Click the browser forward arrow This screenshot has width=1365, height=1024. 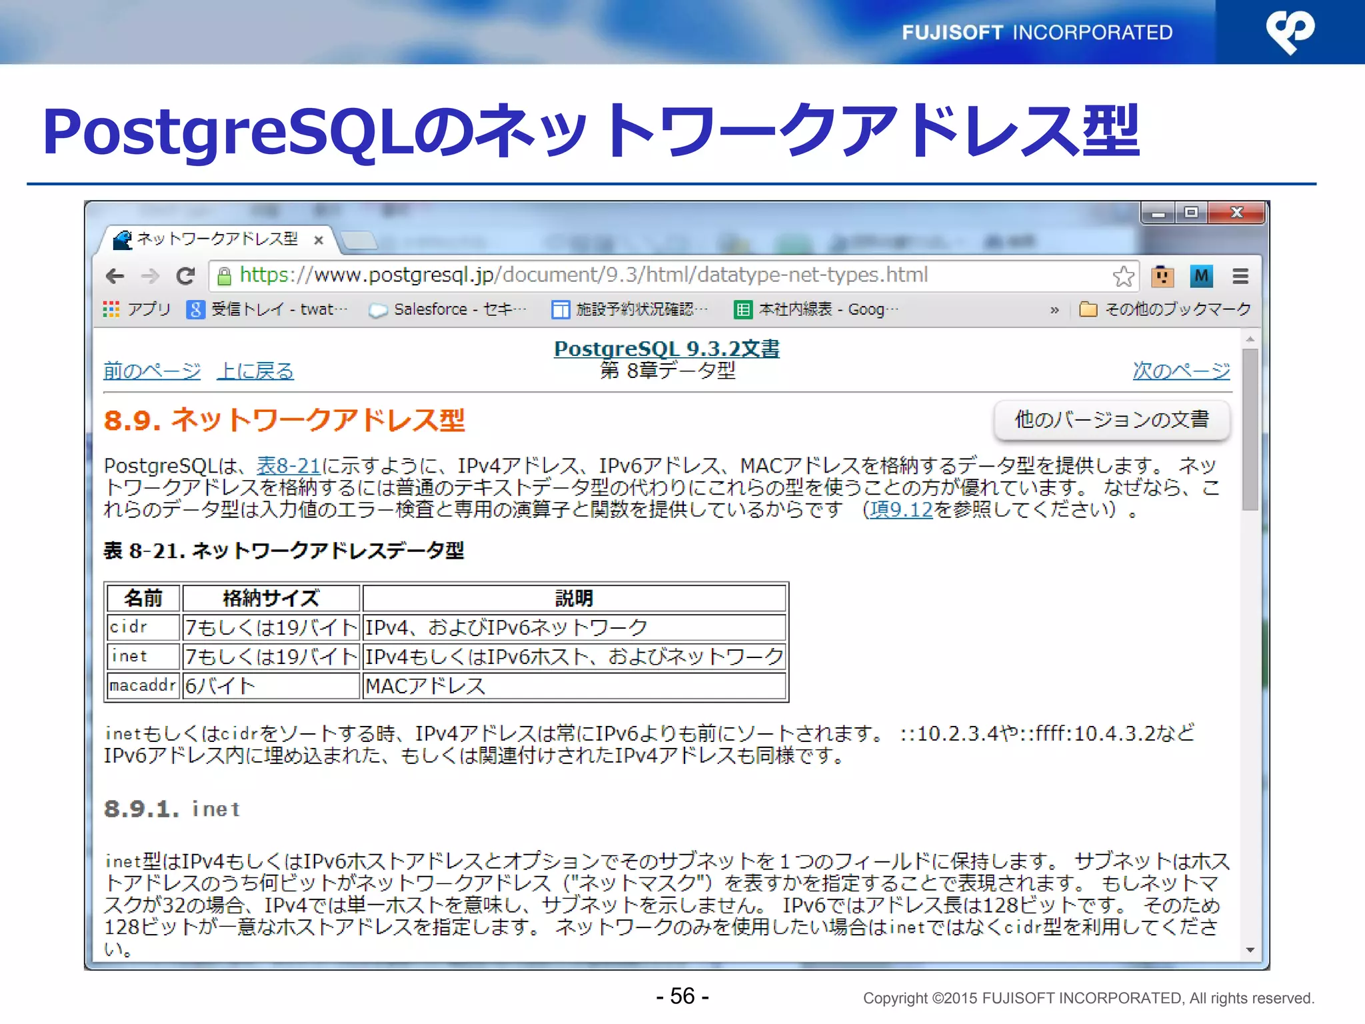pos(151,275)
